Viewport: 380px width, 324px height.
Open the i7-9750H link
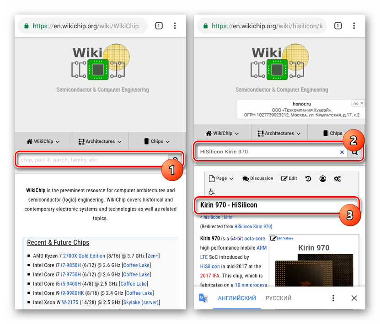click(x=71, y=274)
